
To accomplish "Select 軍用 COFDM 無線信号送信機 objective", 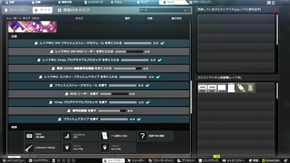I will tap(99, 68).
